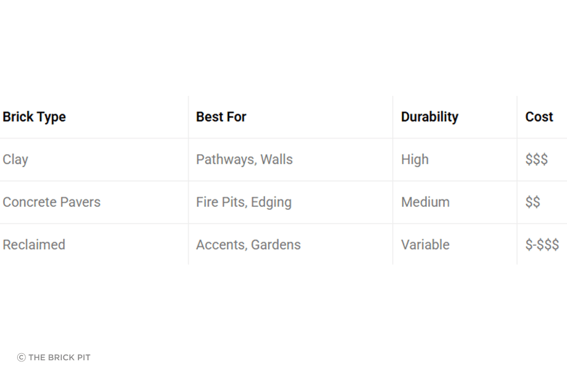Select the Cost column header
567x378 pixels.
click(539, 117)
